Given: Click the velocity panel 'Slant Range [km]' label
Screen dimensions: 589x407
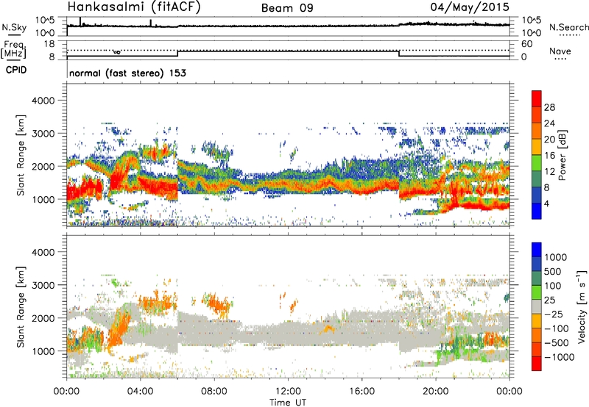Looking at the screenshot, I should (x=21, y=307).
